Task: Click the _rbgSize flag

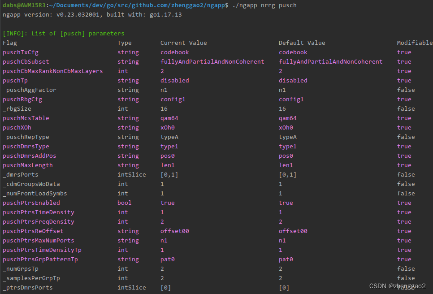Action: (17, 109)
